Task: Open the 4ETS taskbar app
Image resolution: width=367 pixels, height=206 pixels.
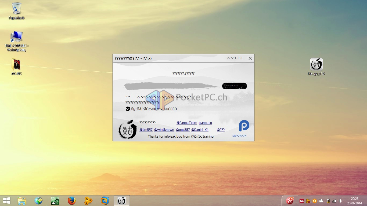Action: [55, 201]
